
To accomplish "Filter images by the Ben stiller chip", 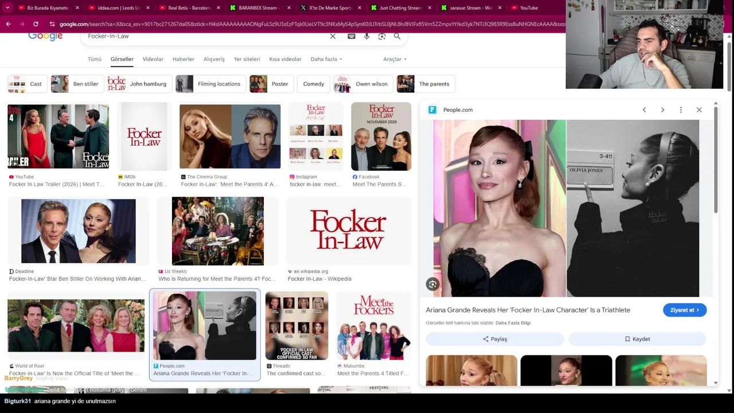I will (77, 84).
